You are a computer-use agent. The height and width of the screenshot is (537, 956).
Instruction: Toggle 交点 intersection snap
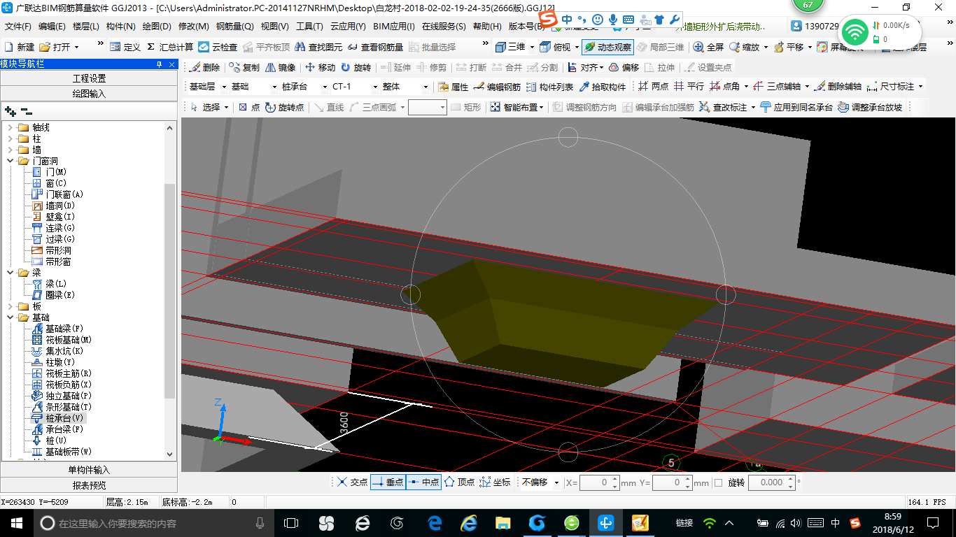(x=351, y=482)
